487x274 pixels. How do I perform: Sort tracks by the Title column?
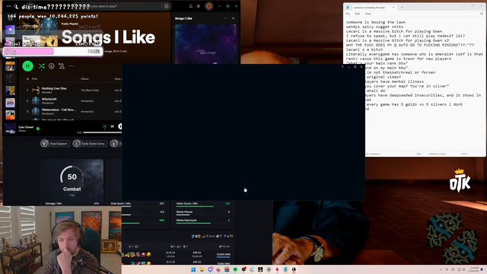pyautogui.click(x=34, y=79)
